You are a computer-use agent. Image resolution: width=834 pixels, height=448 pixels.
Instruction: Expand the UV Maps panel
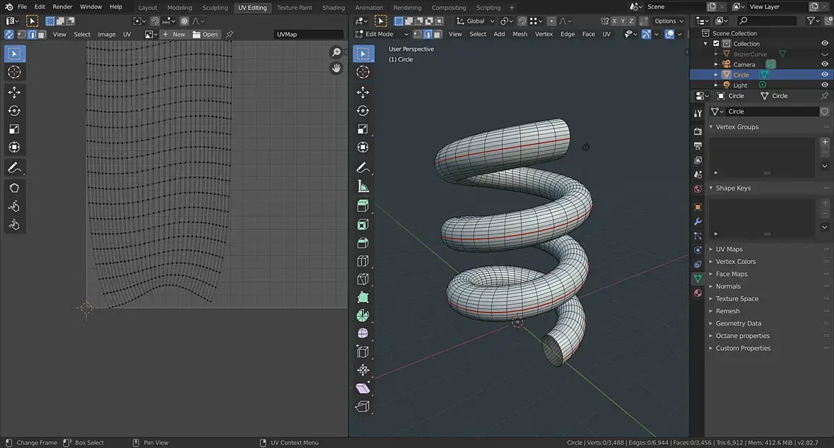729,249
